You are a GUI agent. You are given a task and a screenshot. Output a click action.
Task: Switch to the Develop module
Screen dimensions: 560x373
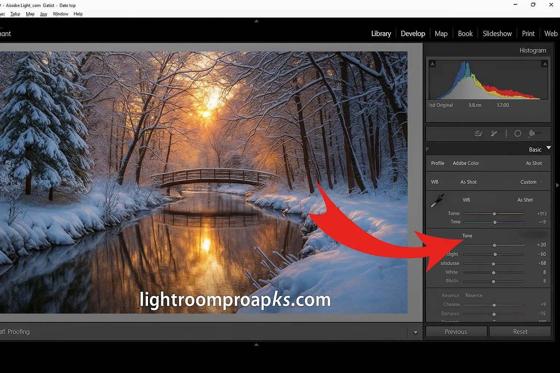(x=413, y=33)
